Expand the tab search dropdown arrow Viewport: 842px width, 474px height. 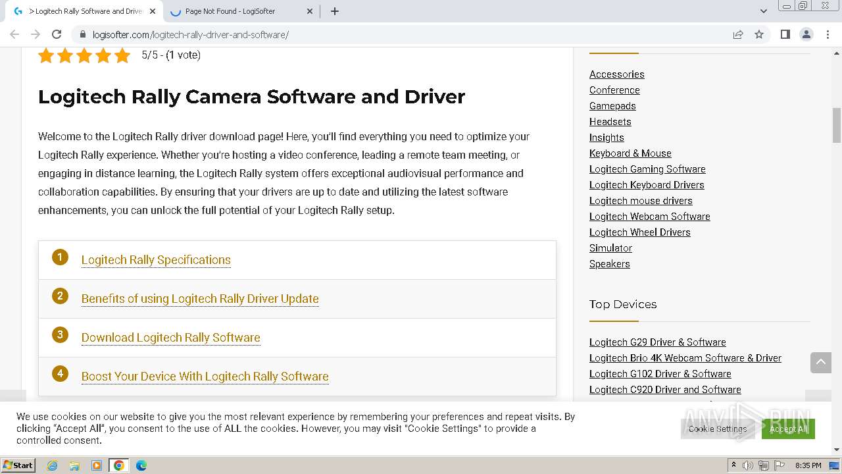pos(763,11)
